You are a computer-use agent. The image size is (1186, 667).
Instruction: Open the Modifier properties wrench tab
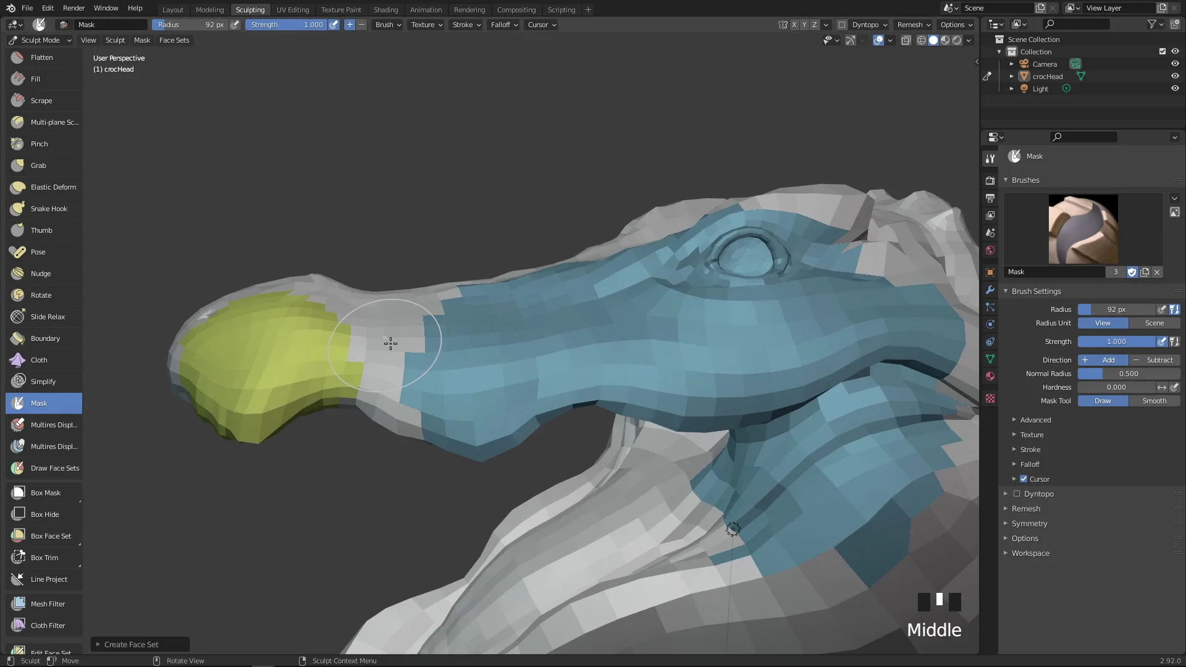click(990, 290)
